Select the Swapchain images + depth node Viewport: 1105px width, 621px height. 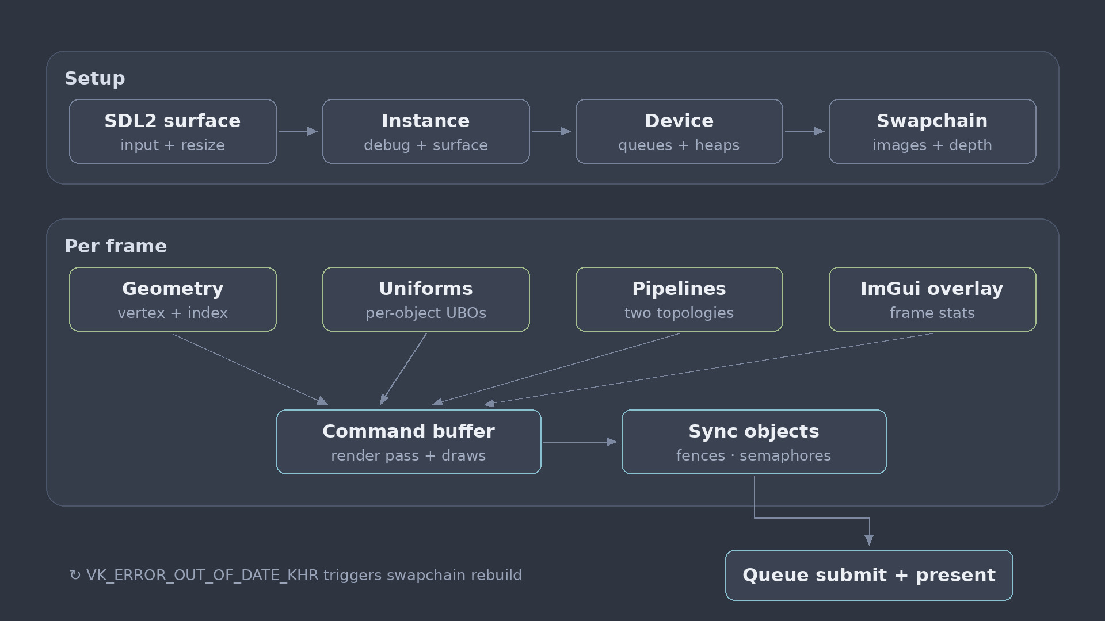932,131
